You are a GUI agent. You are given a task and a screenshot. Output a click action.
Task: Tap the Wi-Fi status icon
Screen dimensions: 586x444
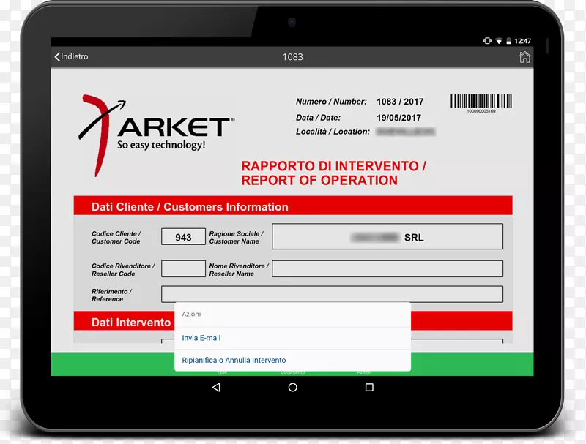point(499,41)
